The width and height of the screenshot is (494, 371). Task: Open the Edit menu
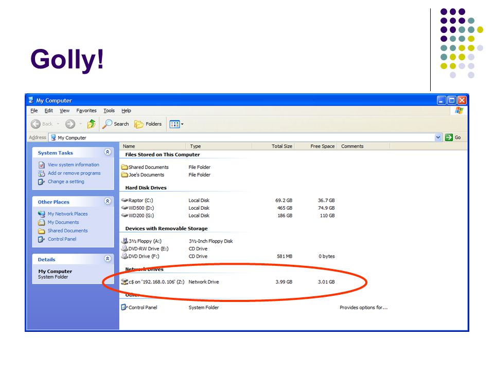point(48,110)
